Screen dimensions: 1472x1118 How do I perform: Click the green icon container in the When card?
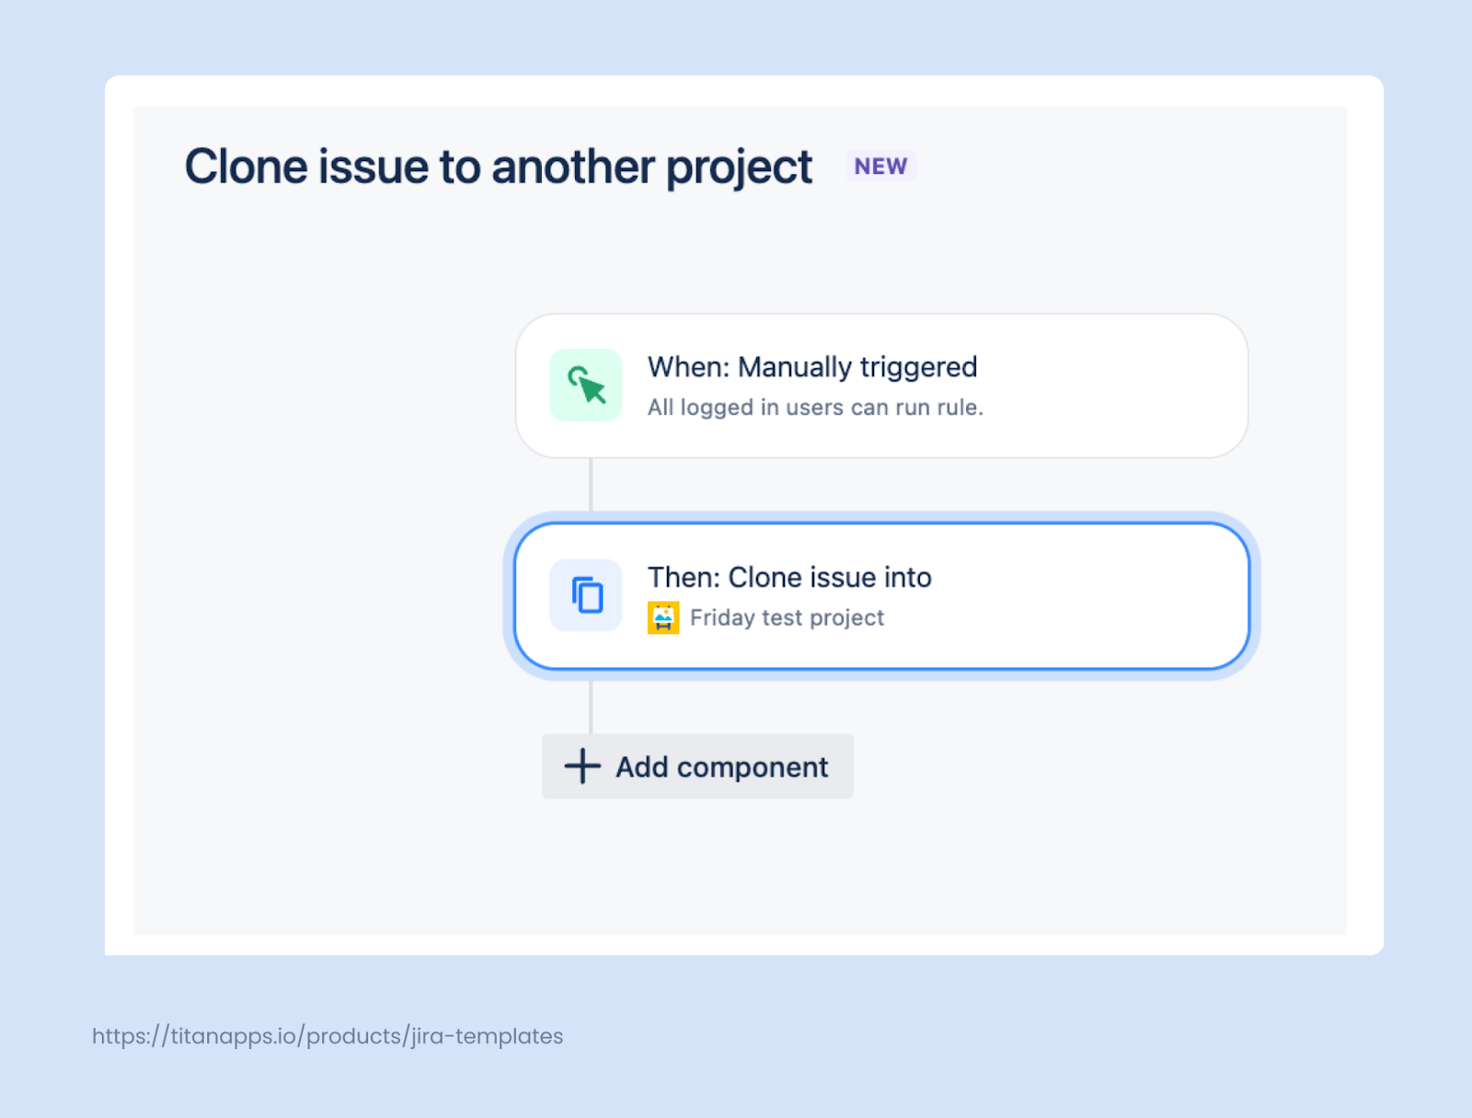point(585,385)
